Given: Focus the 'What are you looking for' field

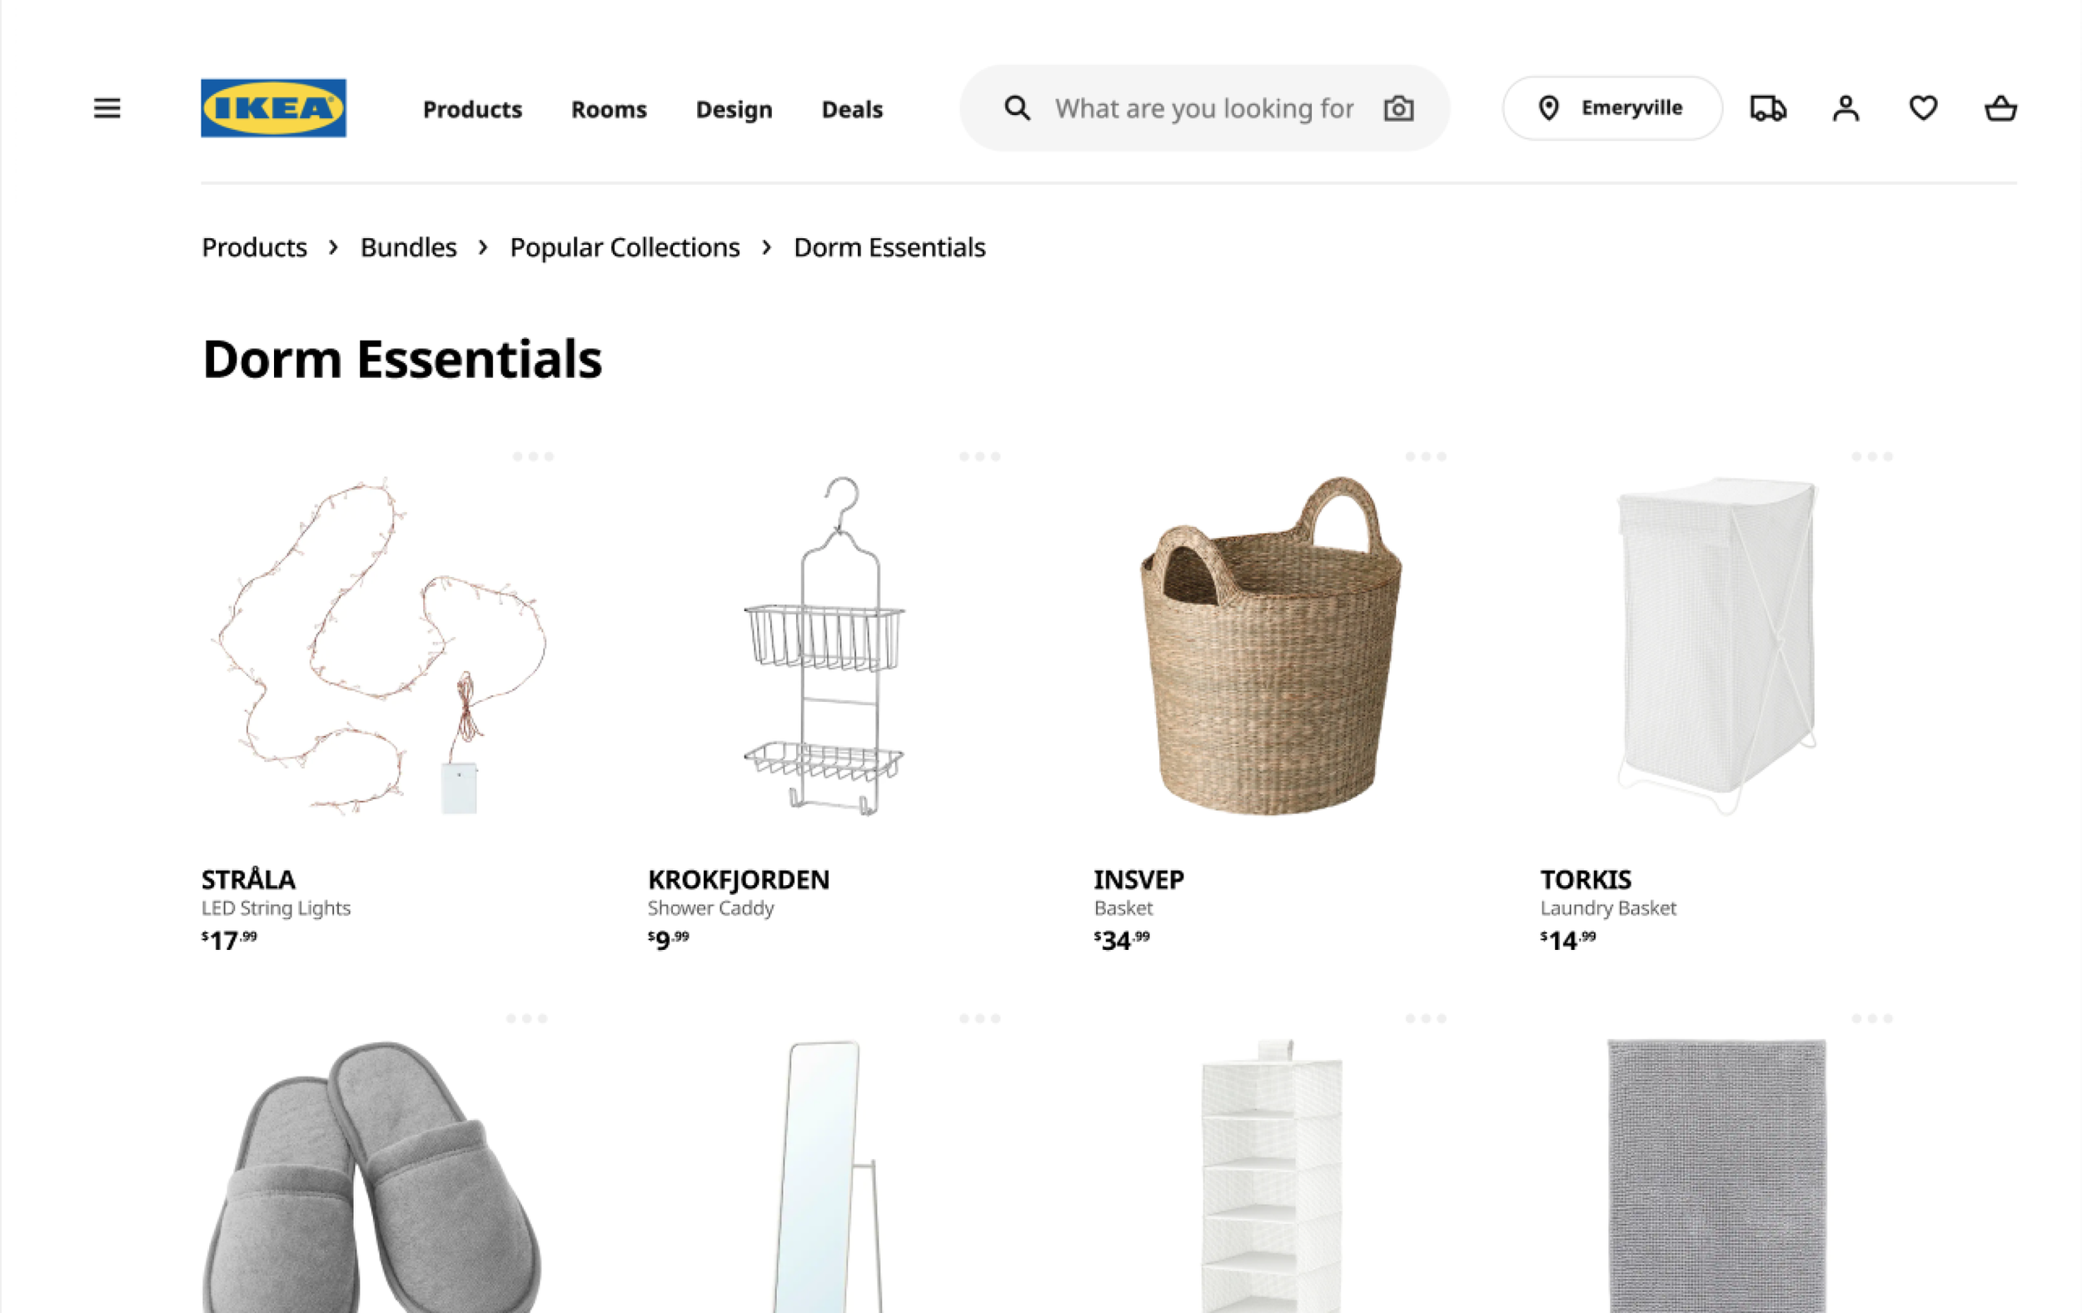Looking at the screenshot, I should pos(1203,108).
